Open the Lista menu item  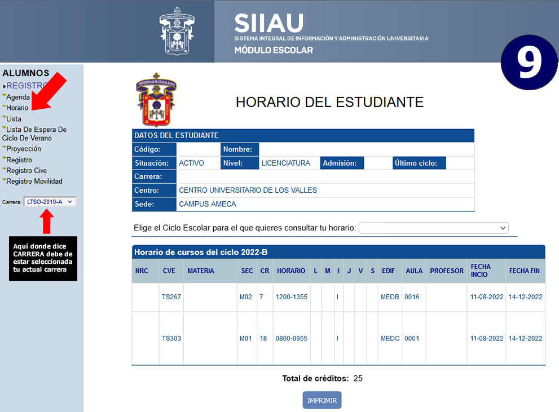tap(14, 118)
